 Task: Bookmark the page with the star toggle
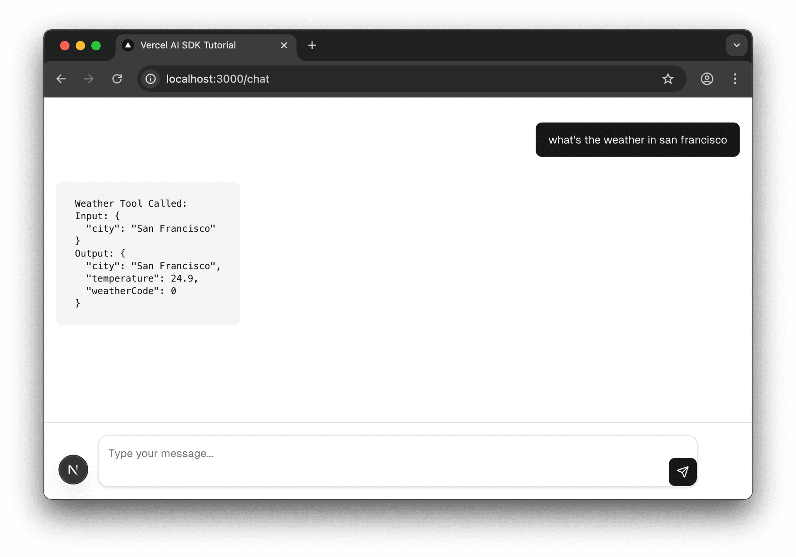[668, 79]
